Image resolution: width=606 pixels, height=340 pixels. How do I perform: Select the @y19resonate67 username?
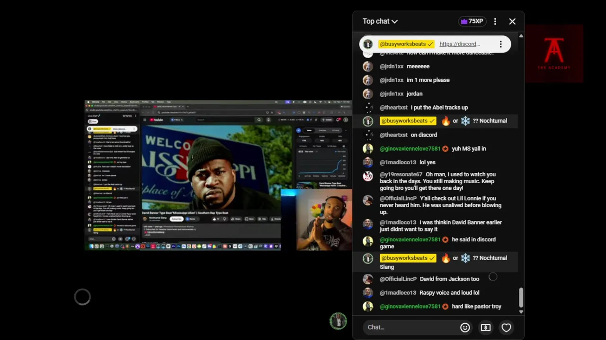[401, 175]
